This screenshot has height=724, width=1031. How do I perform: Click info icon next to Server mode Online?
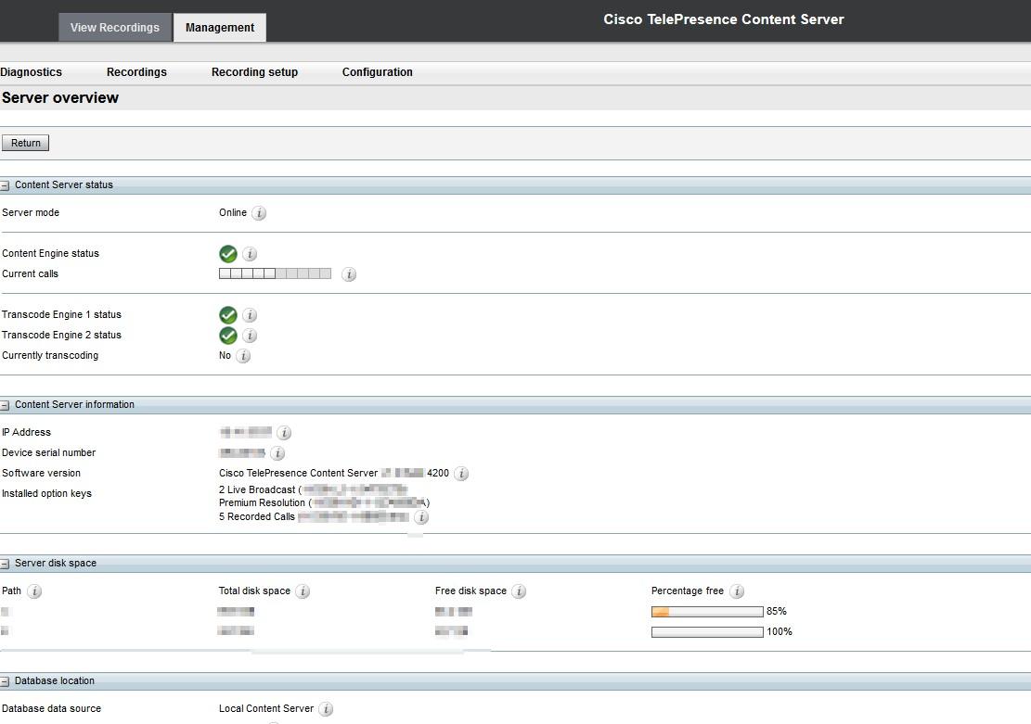pos(259,213)
